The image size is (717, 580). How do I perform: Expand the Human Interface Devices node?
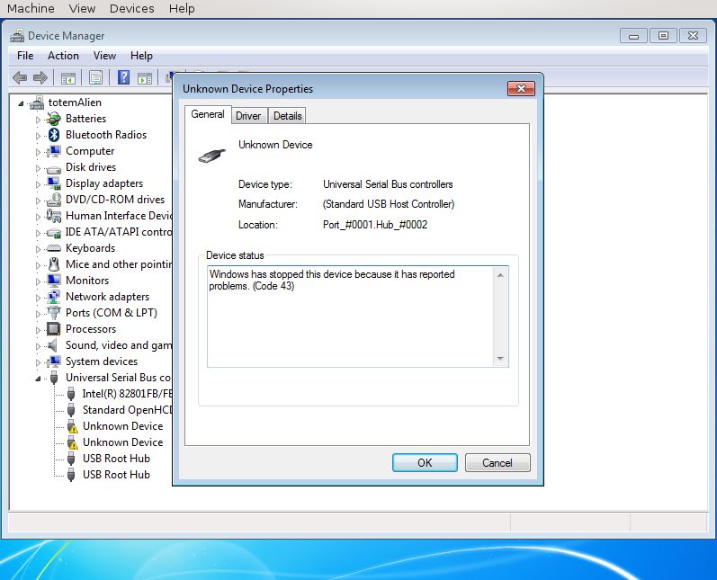tap(38, 217)
